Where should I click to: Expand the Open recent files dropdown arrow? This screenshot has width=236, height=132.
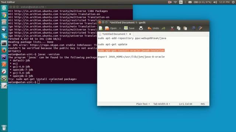tap(120, 28)
